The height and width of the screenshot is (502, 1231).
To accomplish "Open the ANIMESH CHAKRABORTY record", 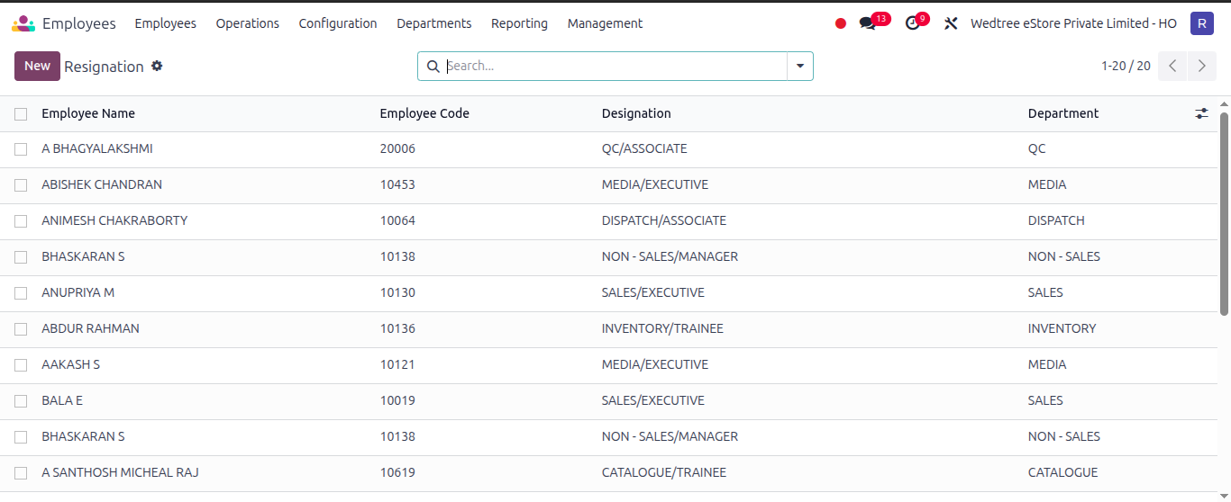I will [114, 220].
